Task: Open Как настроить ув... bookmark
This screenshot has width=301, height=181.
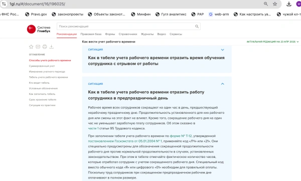Action: click(252, 14)
